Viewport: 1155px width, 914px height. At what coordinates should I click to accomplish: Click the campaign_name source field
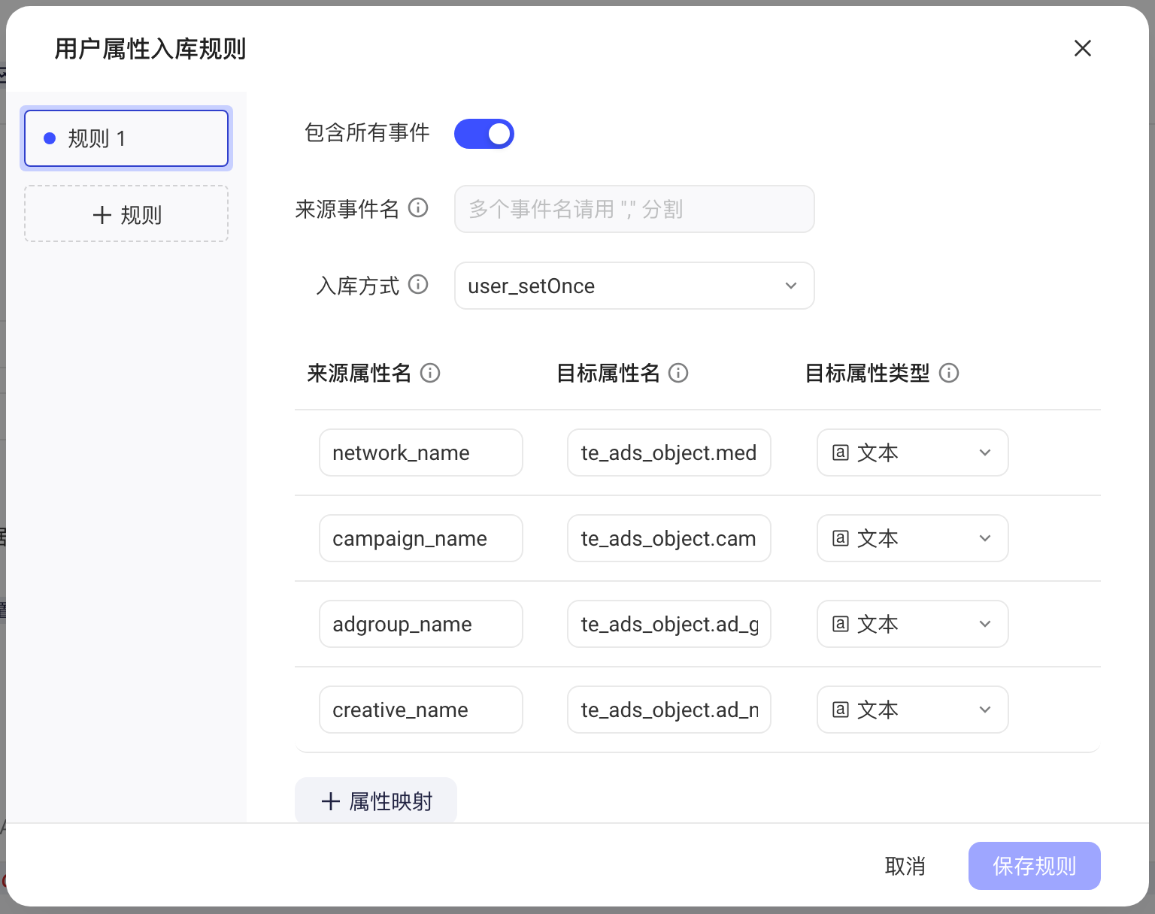coord(421,538)
